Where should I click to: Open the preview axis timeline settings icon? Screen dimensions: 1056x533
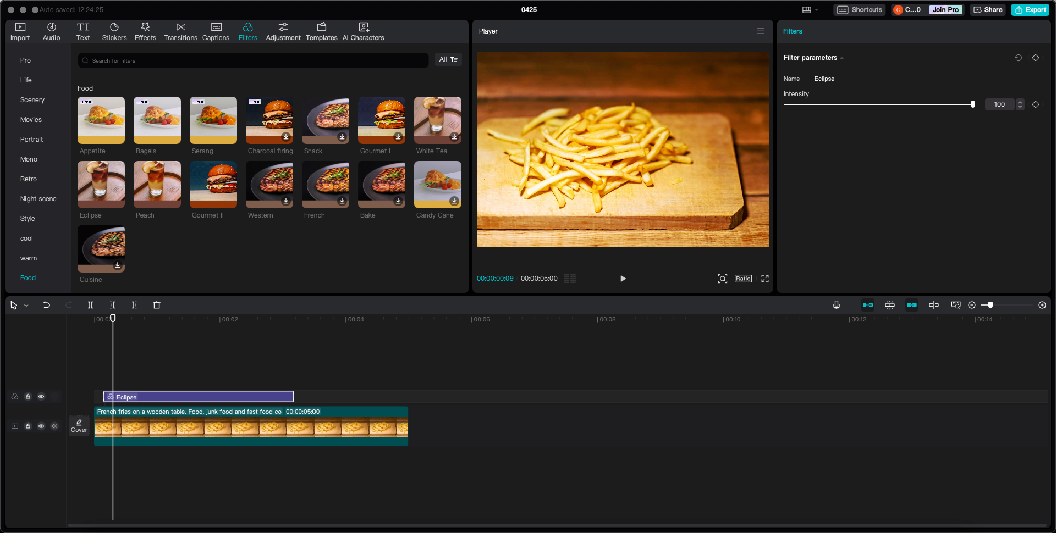tap(956, 305)
